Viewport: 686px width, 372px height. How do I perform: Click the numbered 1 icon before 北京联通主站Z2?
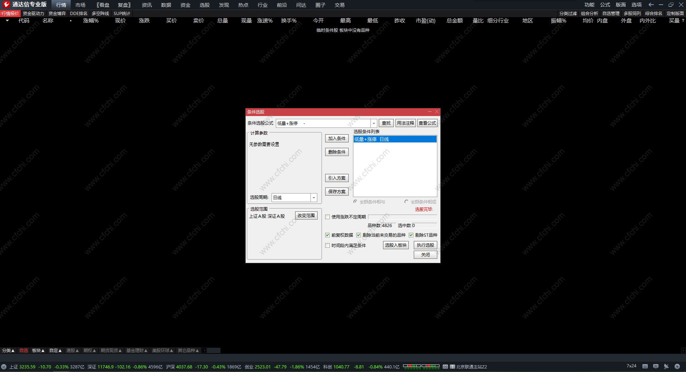[452, 367]
